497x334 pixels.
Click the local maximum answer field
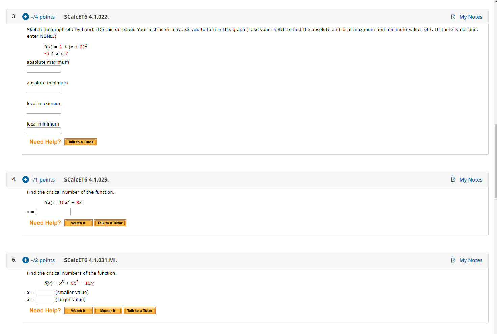click(44, 110)
